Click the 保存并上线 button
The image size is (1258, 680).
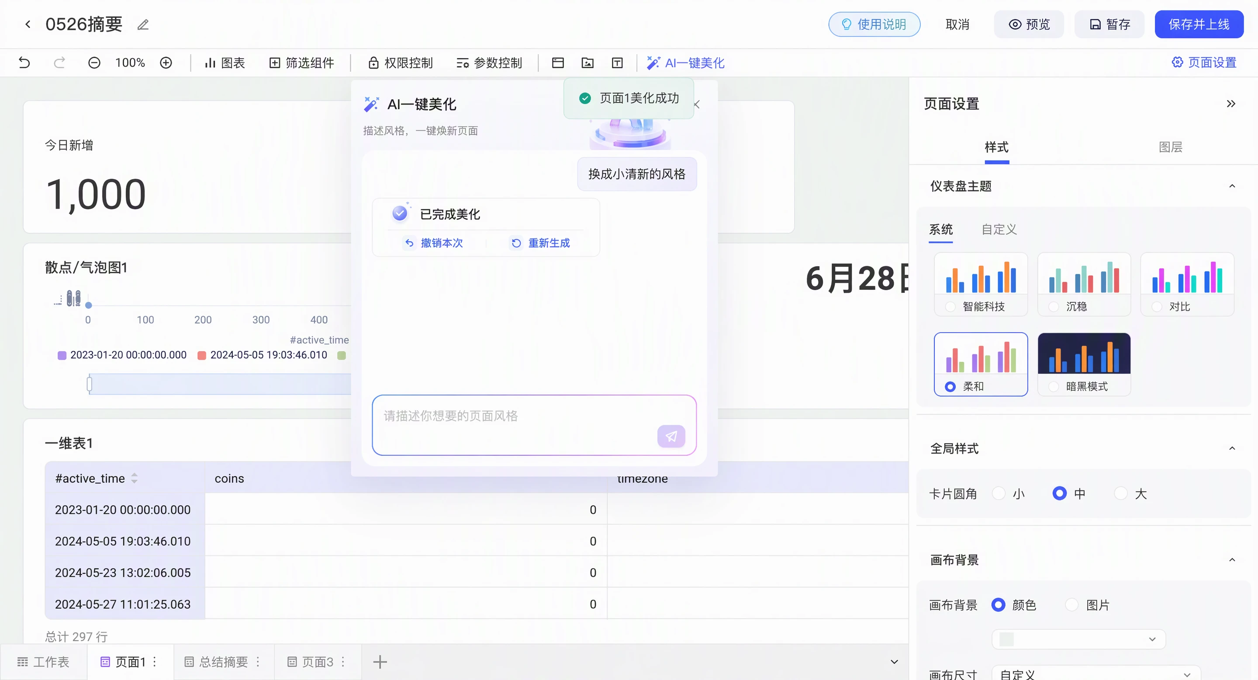1199,24
